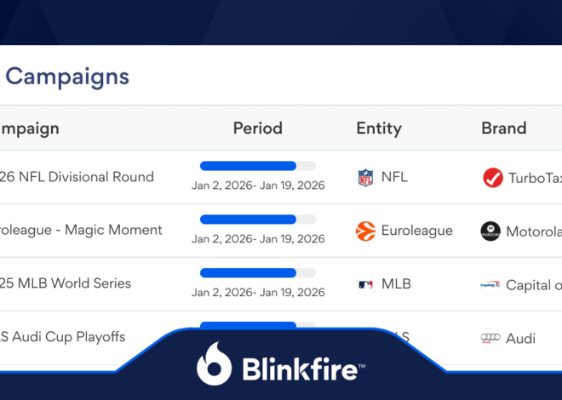Sort by the Entity column header
This screenshot has height=400, width=562.
(379, 129)
